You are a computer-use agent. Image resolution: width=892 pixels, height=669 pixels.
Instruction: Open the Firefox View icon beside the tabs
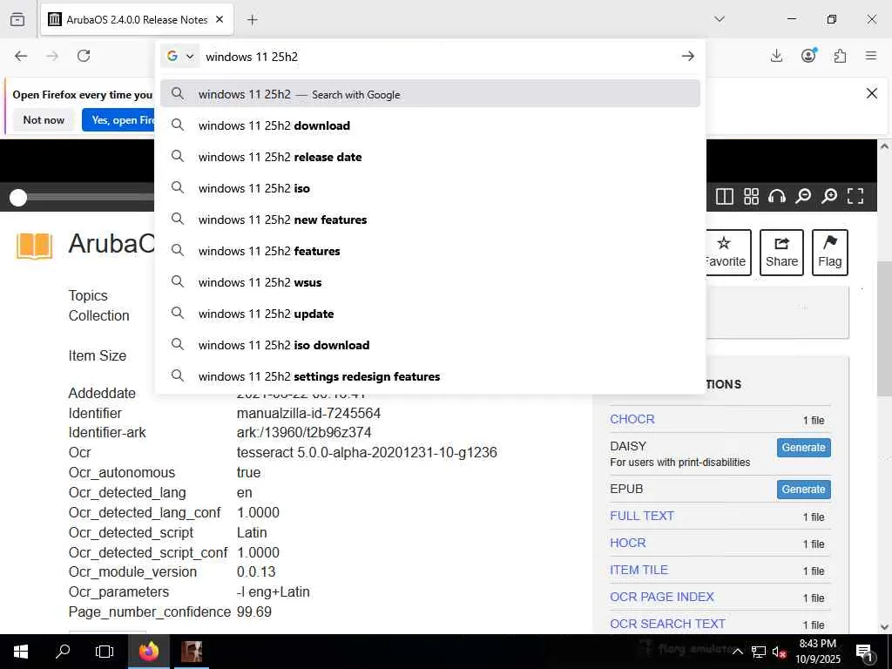tap(17, 19)
